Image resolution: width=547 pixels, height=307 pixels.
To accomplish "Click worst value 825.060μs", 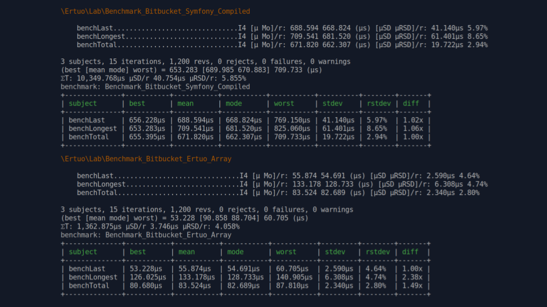I will [x=292, y=128].
